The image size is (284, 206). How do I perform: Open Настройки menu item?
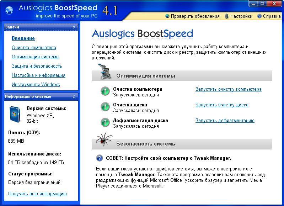pos(241,16)
